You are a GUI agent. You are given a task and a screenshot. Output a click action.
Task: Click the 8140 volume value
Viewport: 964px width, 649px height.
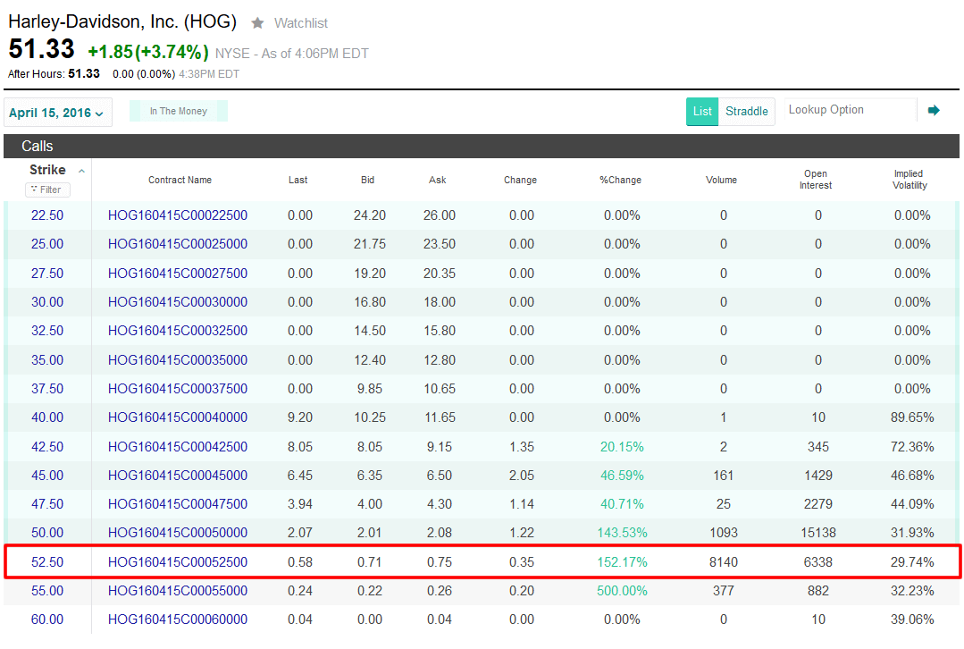point(724,562)
